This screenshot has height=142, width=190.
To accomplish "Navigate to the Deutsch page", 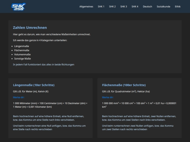I will click(147, 7).
